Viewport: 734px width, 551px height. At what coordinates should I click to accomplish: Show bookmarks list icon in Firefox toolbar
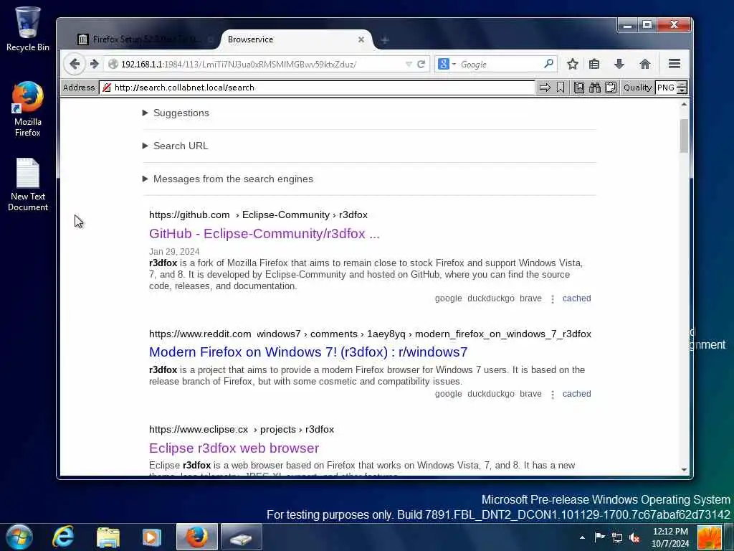(x=594, y=64)
